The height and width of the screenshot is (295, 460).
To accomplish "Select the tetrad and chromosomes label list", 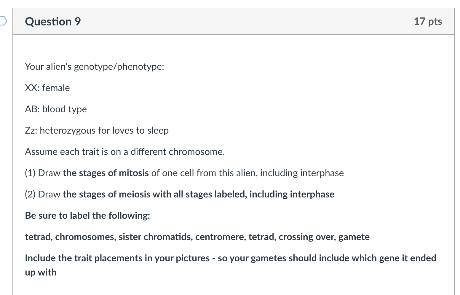I will pos(197,237).
